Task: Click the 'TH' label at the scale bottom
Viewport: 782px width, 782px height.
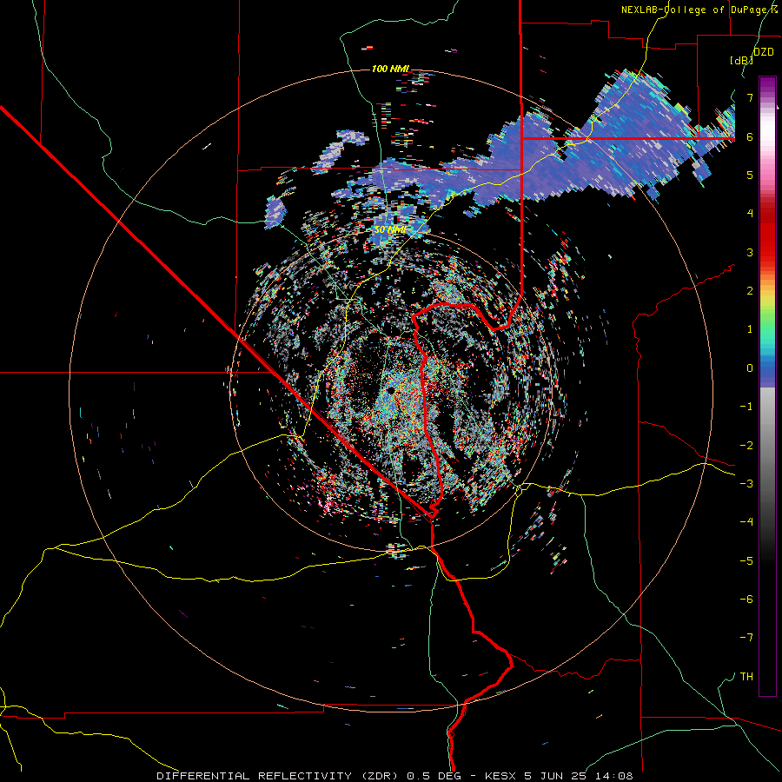Action: pyautogui.click(x=746, y=676)
